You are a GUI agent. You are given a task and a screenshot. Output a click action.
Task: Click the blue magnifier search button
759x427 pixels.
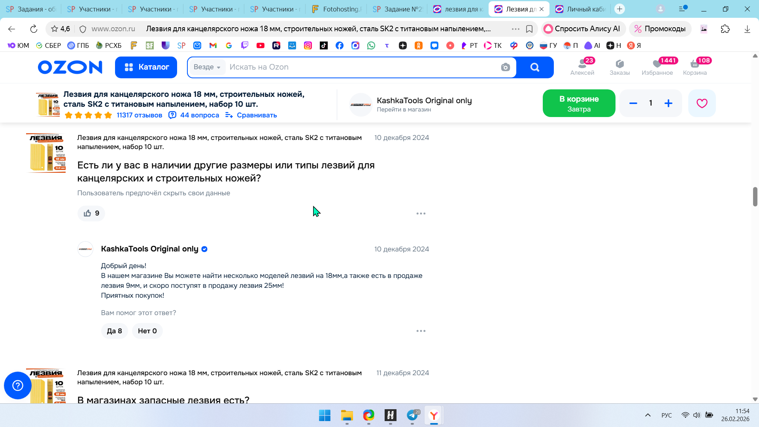(534, 67)
